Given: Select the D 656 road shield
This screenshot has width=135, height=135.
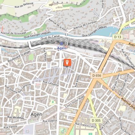Looking at the screenshot, I should [97, 76].
